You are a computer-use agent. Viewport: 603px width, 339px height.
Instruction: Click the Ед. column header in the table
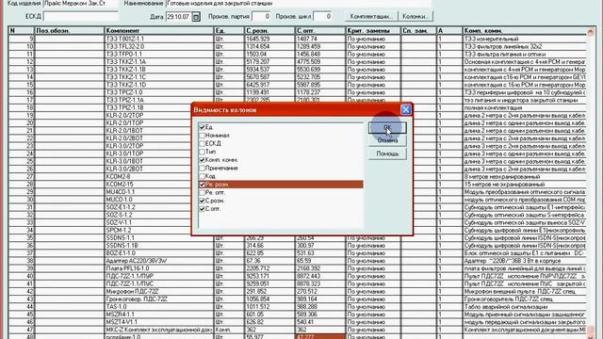(229, 31)
